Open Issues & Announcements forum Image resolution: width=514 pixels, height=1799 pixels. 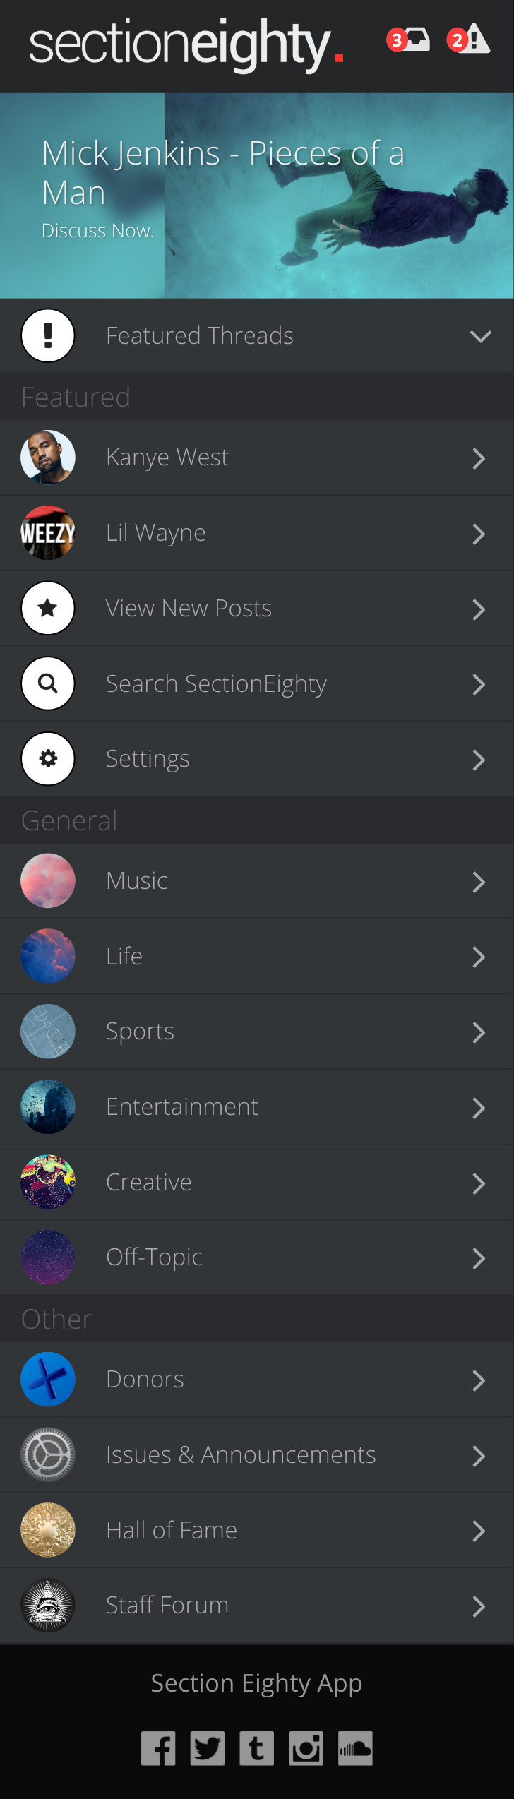pyautogui.click(x=257, y=1455)
